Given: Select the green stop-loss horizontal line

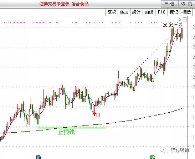Looking at the screenshot, I should (72, 128).
